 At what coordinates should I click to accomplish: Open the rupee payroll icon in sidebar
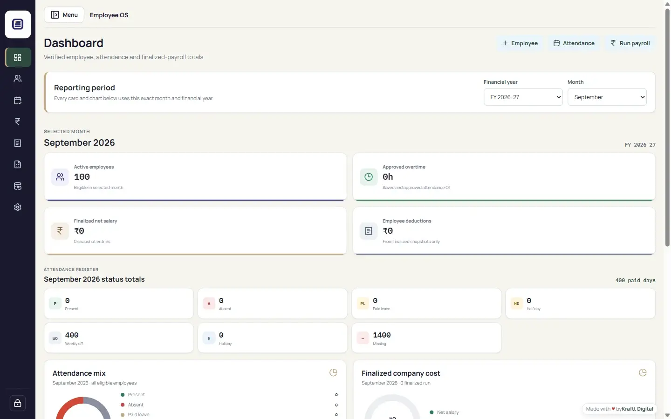click(18, 122)
